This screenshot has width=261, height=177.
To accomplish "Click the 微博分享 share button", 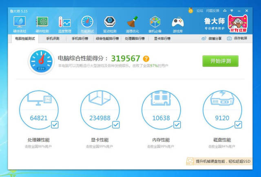I will point(211,39).
